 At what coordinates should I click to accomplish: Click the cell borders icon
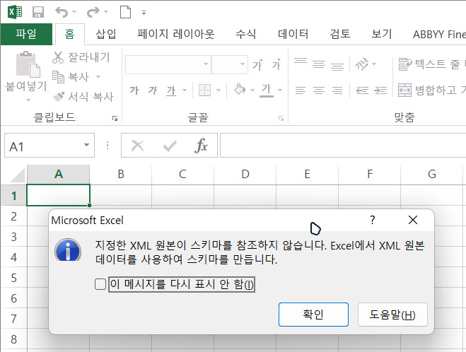tap(204, 90)
